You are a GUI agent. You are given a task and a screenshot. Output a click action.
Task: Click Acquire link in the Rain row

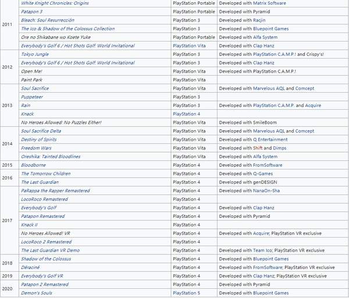pyautogui.click(x=313, y=105)
